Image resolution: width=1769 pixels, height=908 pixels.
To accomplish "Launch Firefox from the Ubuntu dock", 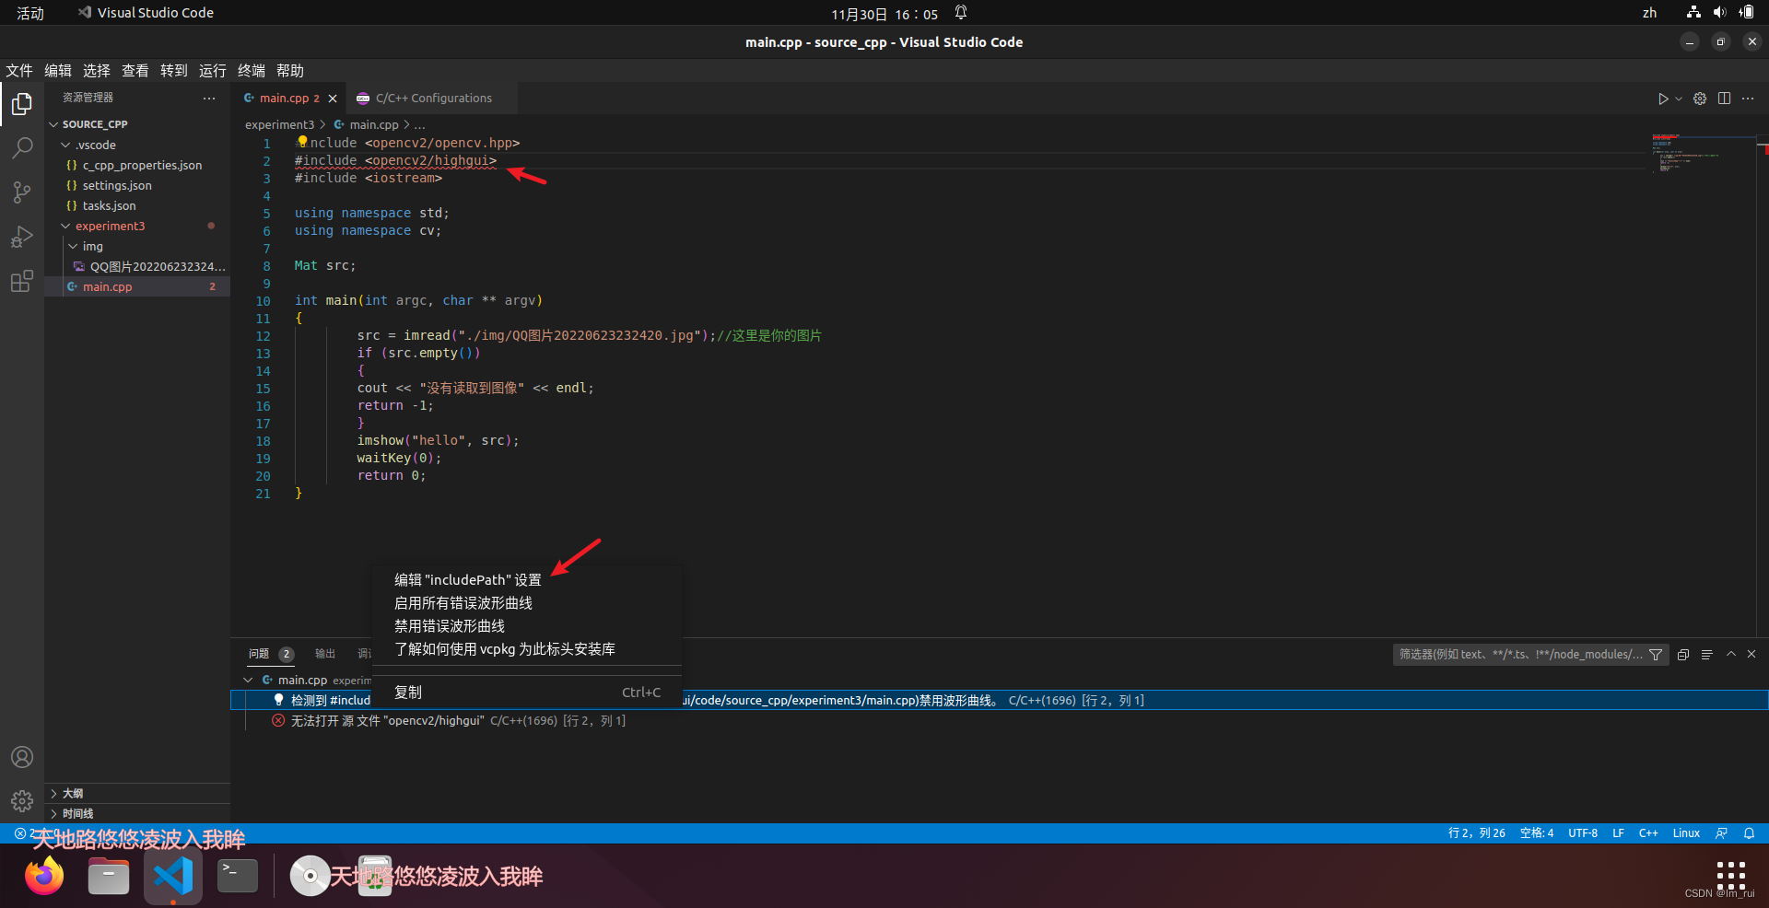I will (x=44, y=876).
